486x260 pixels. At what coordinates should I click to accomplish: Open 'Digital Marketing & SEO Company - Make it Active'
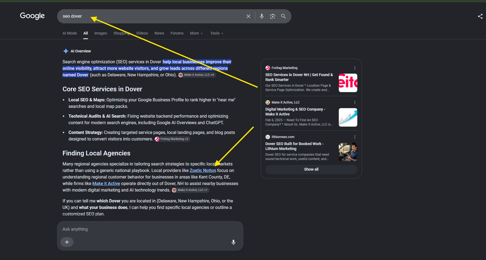pos(295,112)
